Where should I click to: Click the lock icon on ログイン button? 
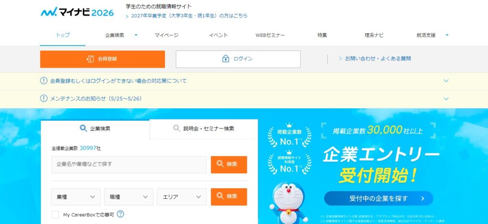click(x=225, y=58)
